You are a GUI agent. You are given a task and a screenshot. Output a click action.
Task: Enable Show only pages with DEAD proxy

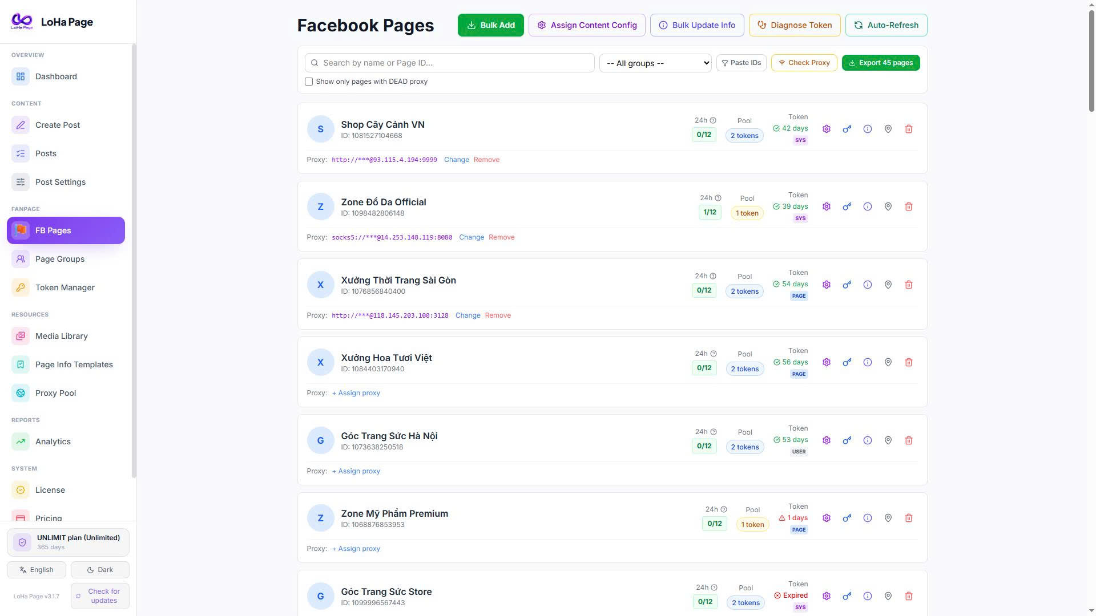pos(309,82)
